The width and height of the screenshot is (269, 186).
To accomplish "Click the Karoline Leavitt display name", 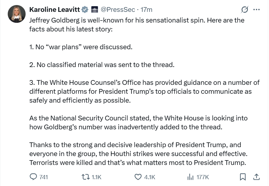I will click(x=54, y=9).
